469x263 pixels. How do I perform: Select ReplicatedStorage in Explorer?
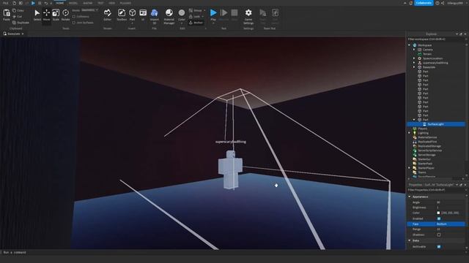pos(429,146)
